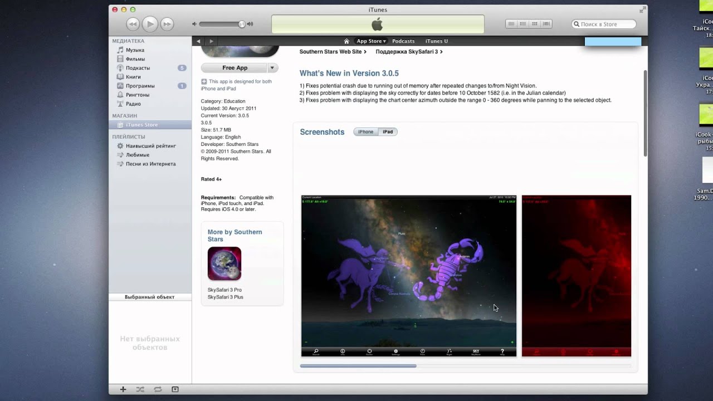The height and width of the screenshot is (401, 713).
Task: Click the window resize pill button
Action: (643, 9)
